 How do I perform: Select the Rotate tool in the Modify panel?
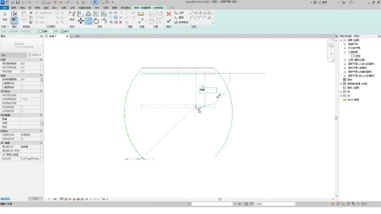pos(96,21)
